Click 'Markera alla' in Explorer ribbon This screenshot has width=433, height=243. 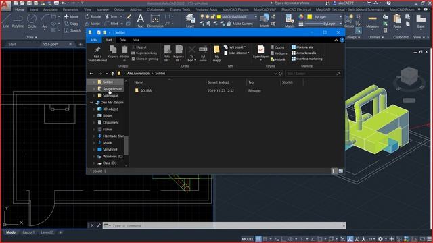click(x=302, y=47)
